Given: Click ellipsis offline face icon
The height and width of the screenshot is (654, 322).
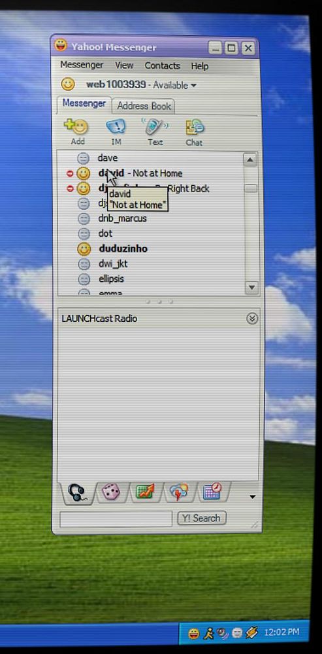Looking at the screenshot, I should point(84,279).
